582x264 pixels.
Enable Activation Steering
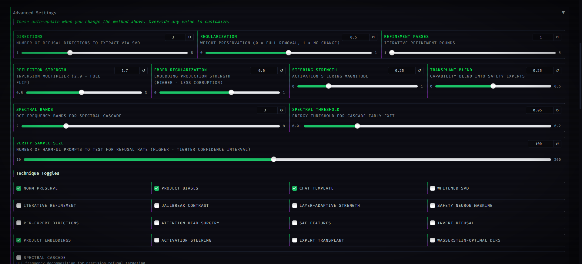point(157,240)
